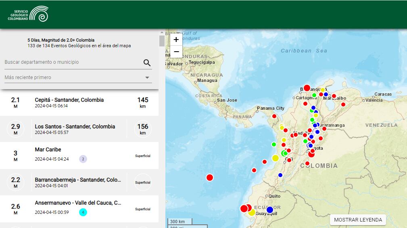Select the yellow marker near Guayaquil coast

pos(252,212)
